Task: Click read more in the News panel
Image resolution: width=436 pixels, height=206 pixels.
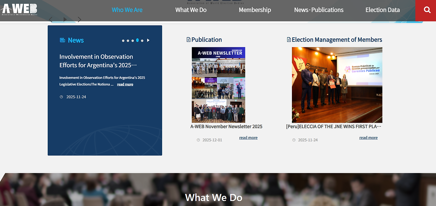Action: pos(125,84)
